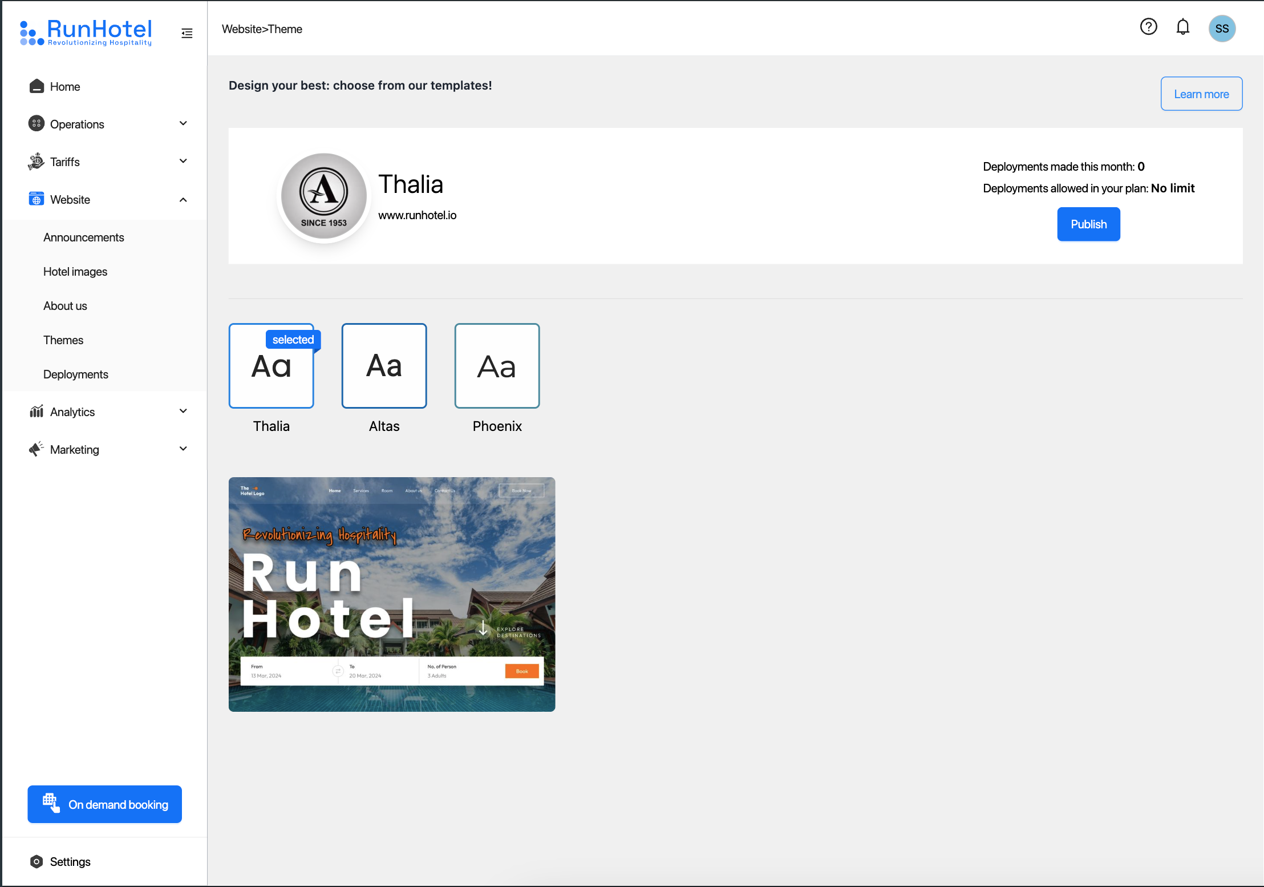
Task: Expand the Tariffs chevron
Action: pos(183,161)
